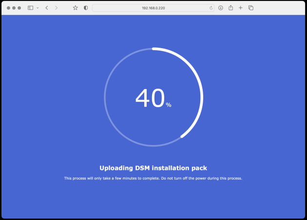Go forward with the forward arrow
Image resolution: width=307 pixels, height=220 pixels.
click(x=57, y=8)
